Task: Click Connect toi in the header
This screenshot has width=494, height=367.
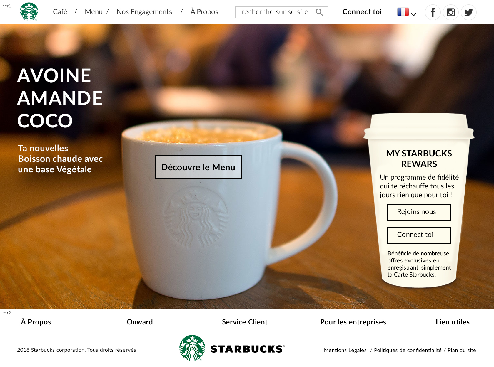Action: 362,12
